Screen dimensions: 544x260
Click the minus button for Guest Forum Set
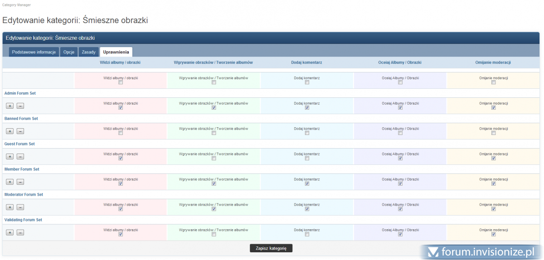pos(20,156)
